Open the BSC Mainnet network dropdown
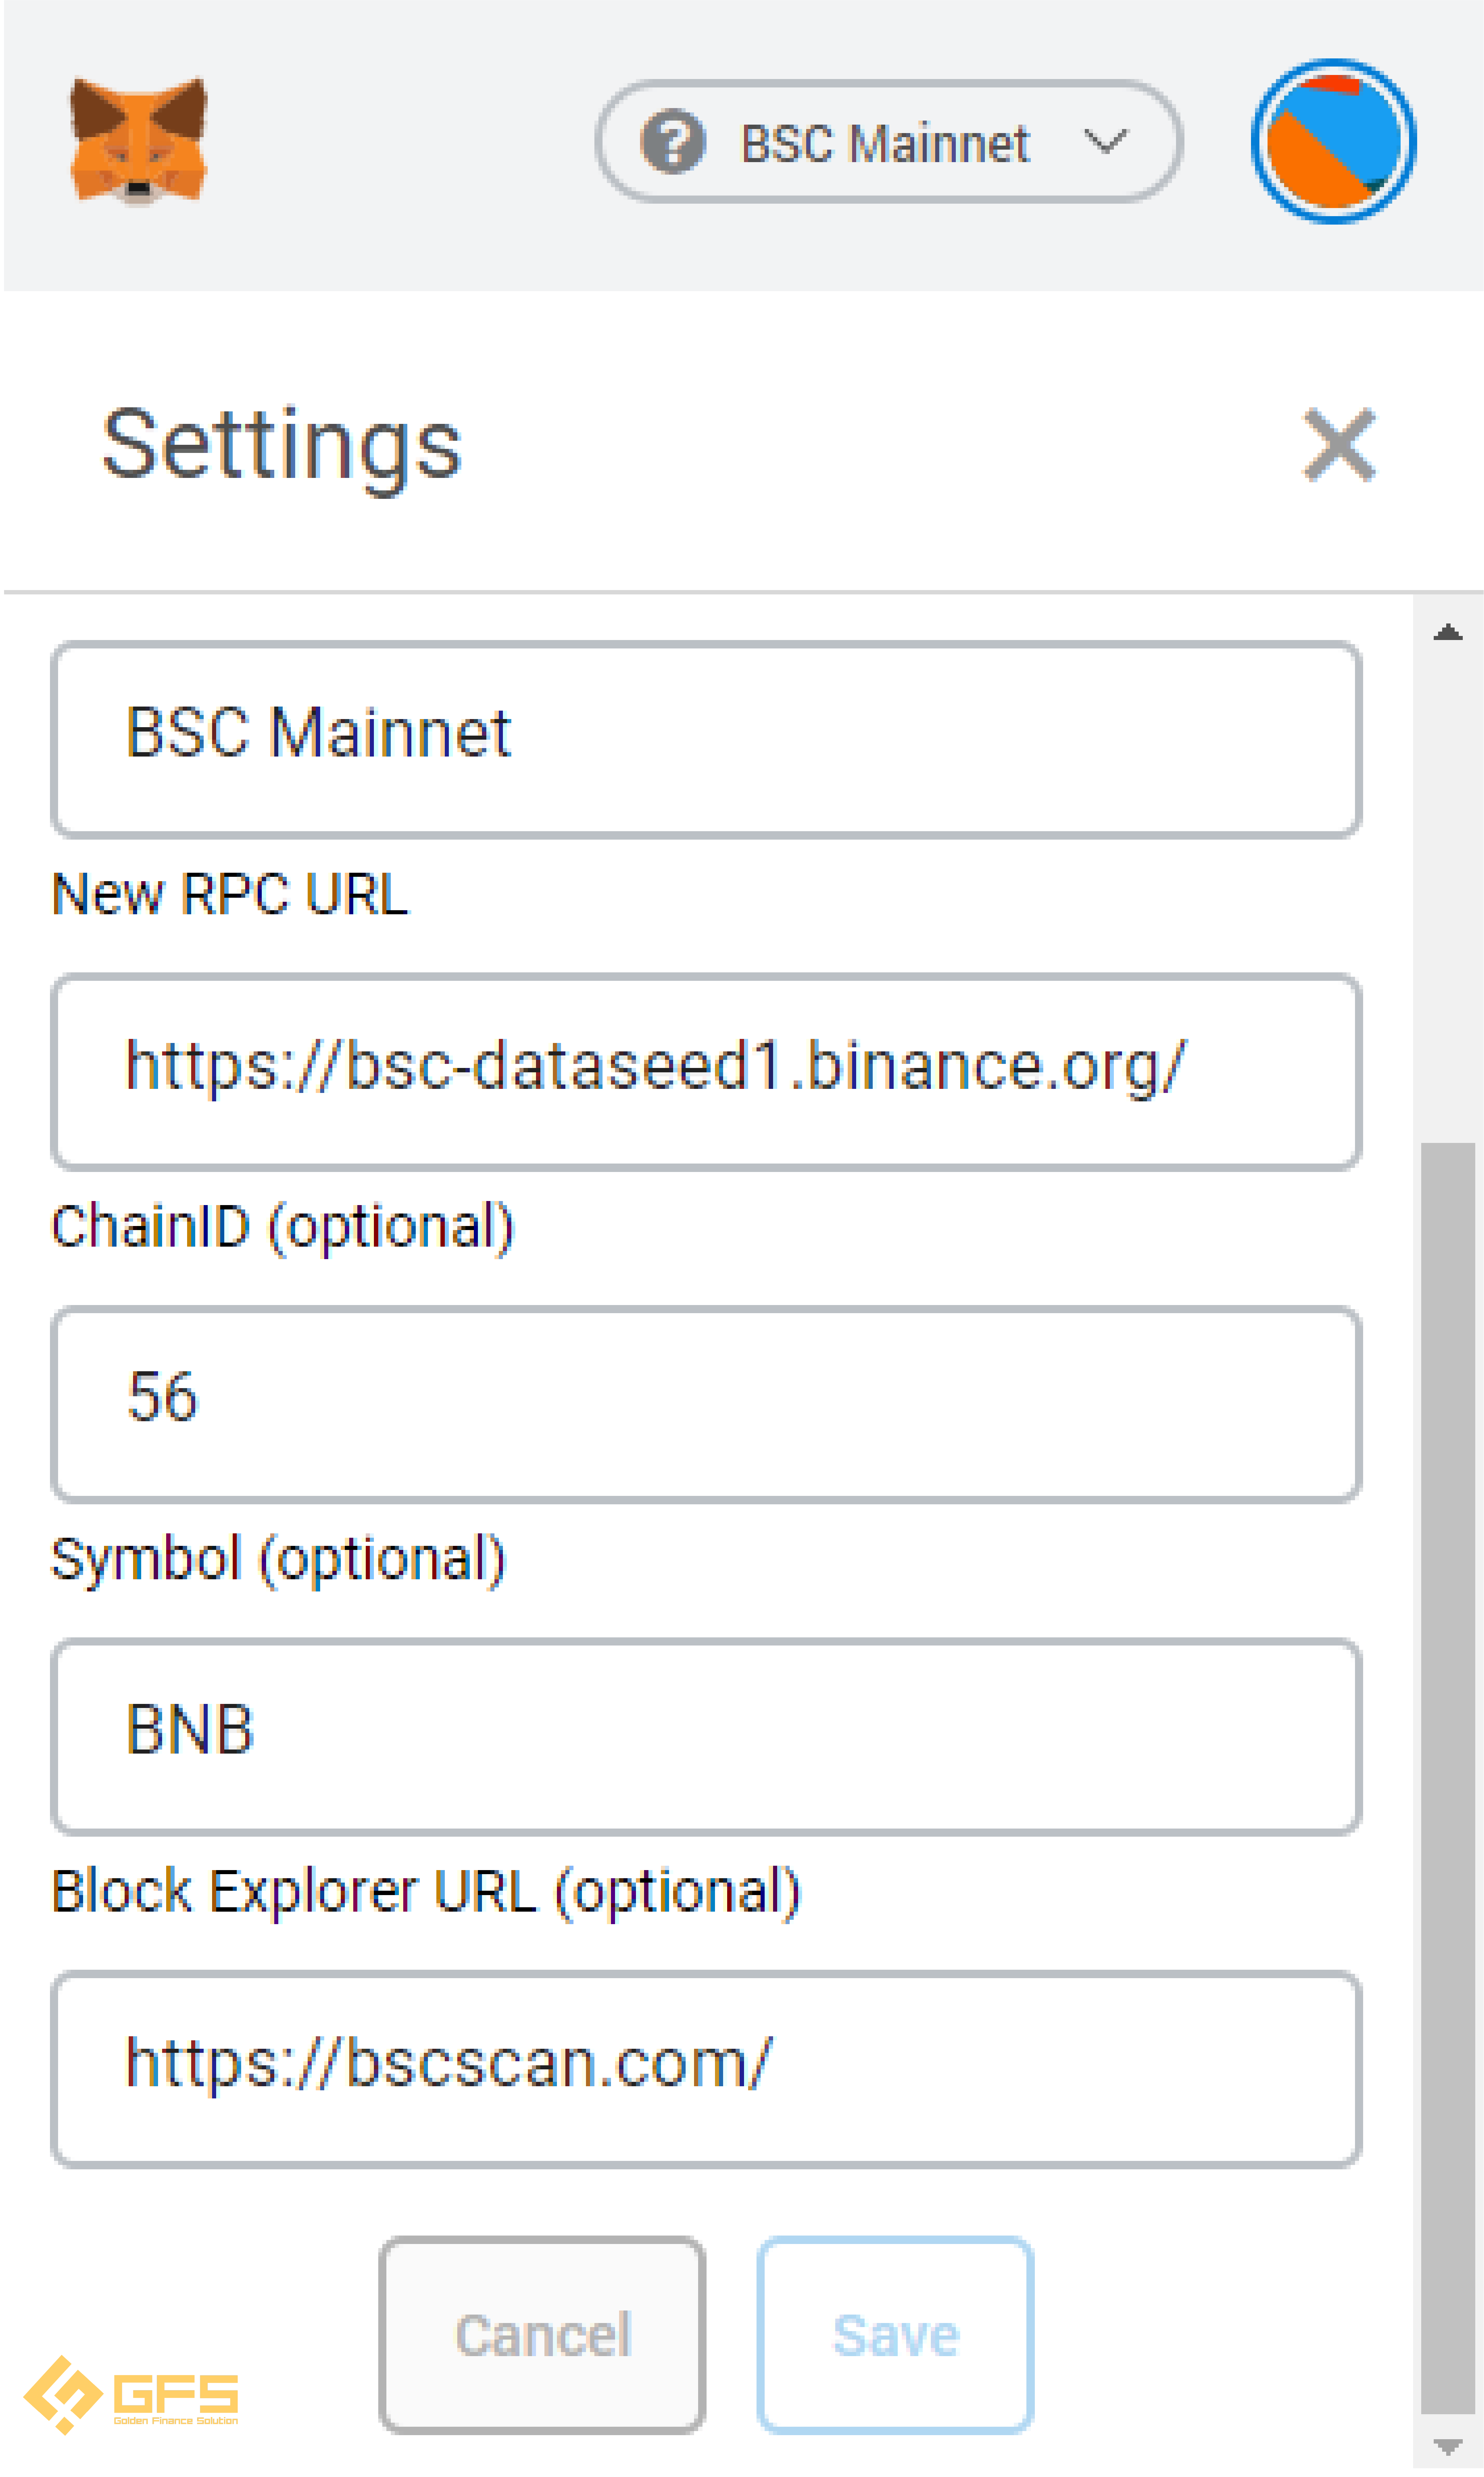This screenshot has height=2477, width=1484. click(888, 141)
